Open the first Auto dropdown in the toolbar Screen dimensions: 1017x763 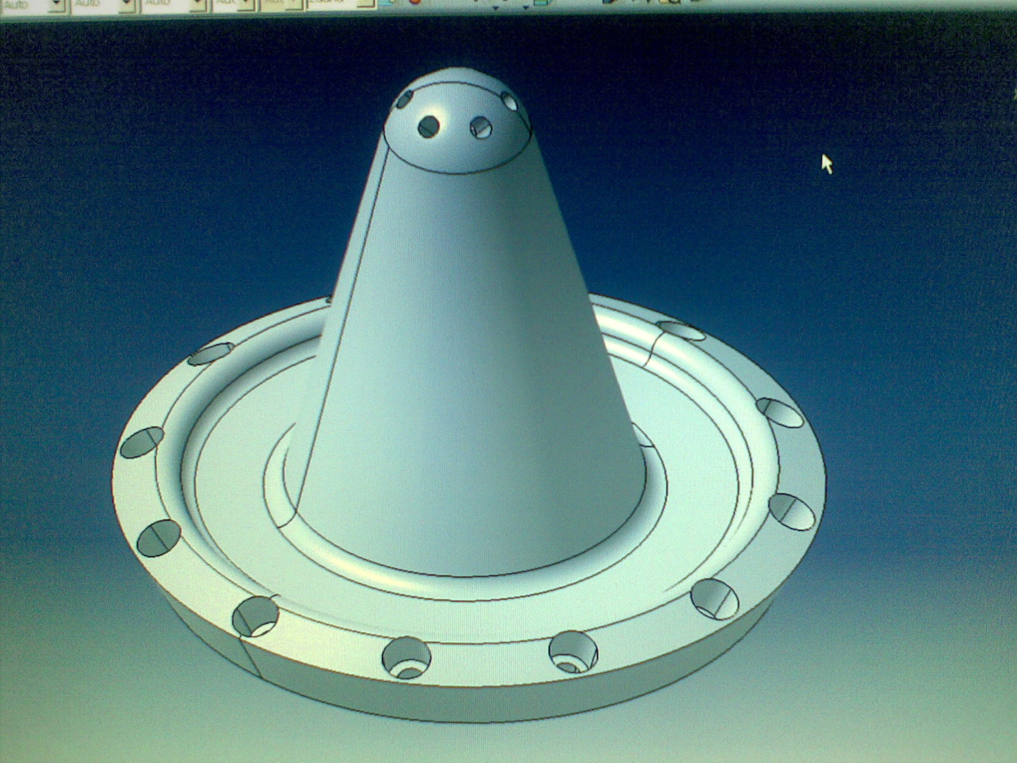coord(57,4)
